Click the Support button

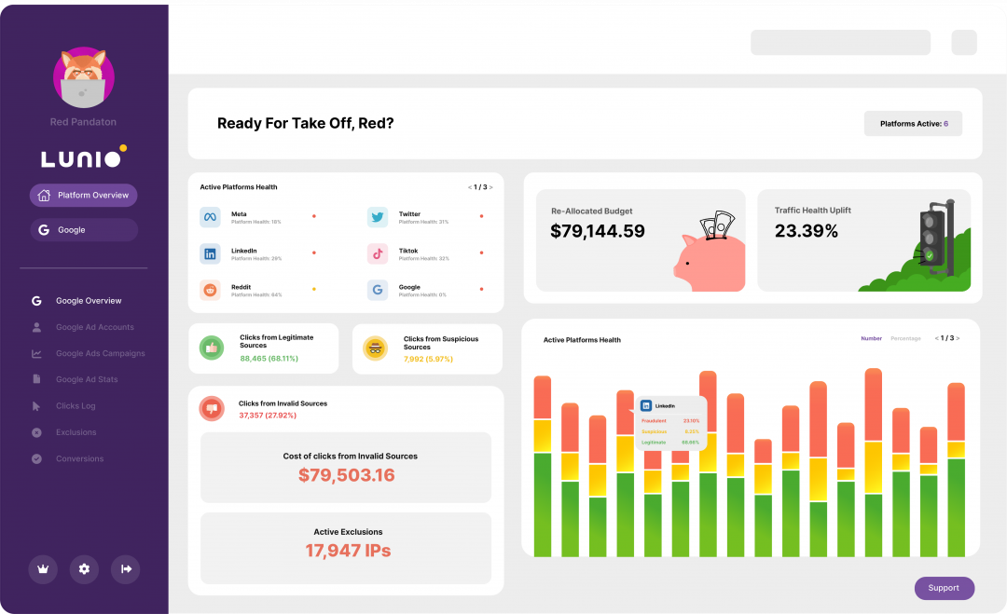point(944,588)
